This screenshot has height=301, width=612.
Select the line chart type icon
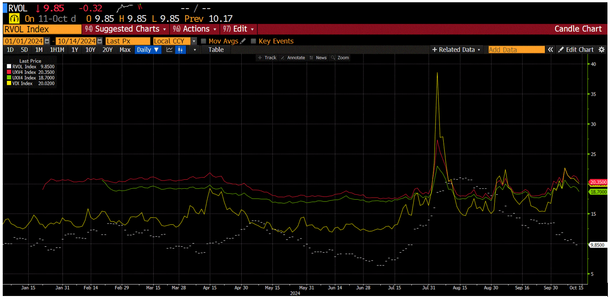[169, 50]
